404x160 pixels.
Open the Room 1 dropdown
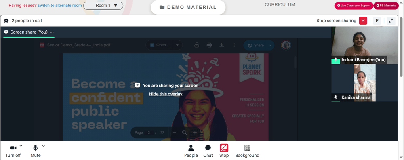click(x=103, y=5)
